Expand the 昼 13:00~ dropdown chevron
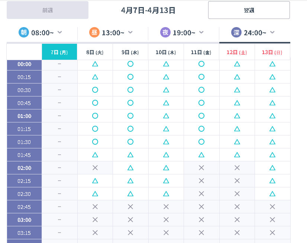Viewport: 307px width, 243px height. pyautogui.click(x=130, y=32)
